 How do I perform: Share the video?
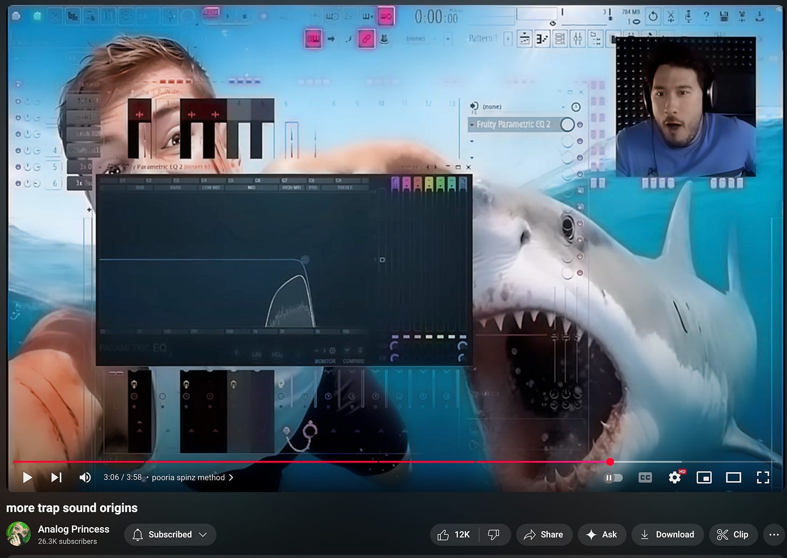[x=544, y=534]
